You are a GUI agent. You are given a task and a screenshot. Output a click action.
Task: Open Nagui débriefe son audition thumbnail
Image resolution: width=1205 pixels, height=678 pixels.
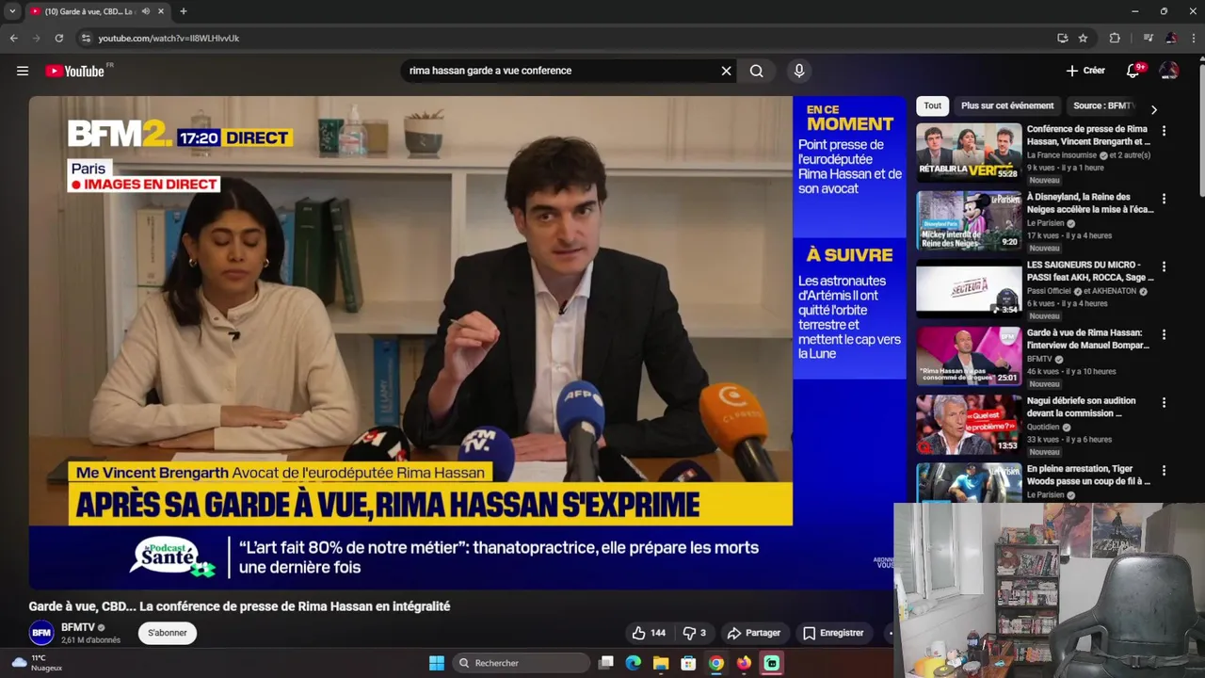[x=969, y=424]
